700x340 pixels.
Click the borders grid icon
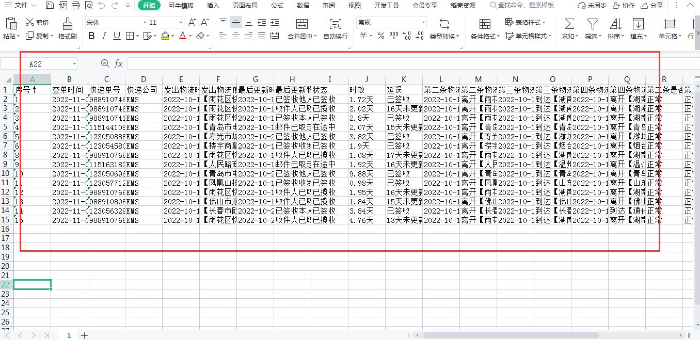tap(130, 36)
